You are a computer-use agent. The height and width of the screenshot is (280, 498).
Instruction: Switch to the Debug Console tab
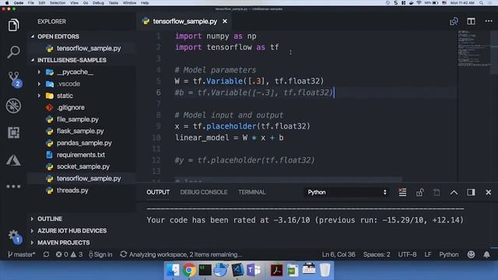(x=204, y=192)
